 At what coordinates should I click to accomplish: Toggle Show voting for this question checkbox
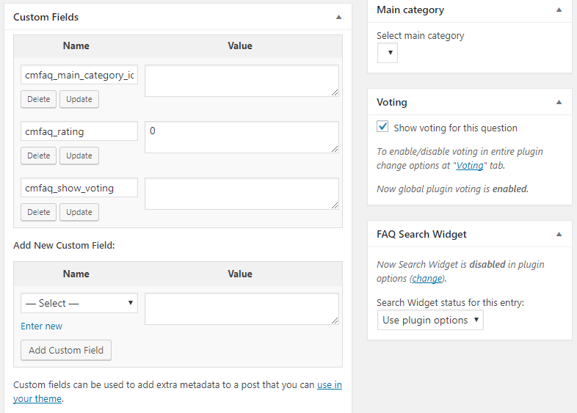[x=382, y=127]
